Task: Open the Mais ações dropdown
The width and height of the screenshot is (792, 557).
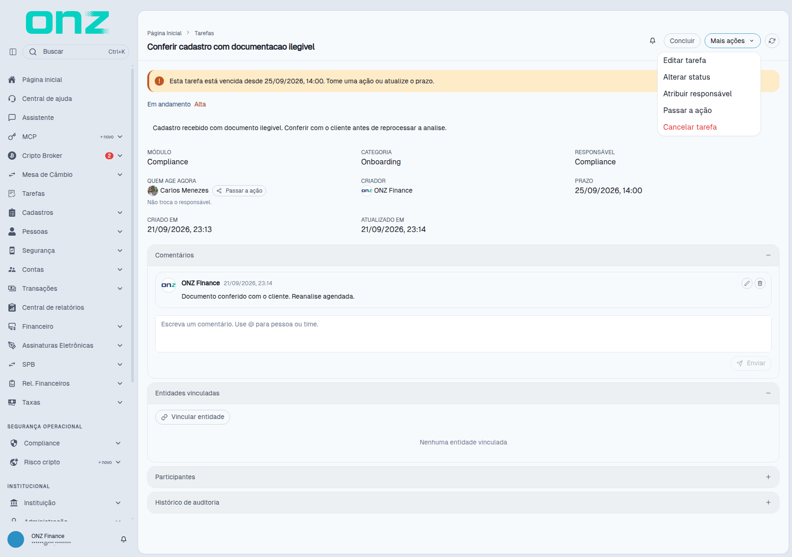Action: pos(732,41)
